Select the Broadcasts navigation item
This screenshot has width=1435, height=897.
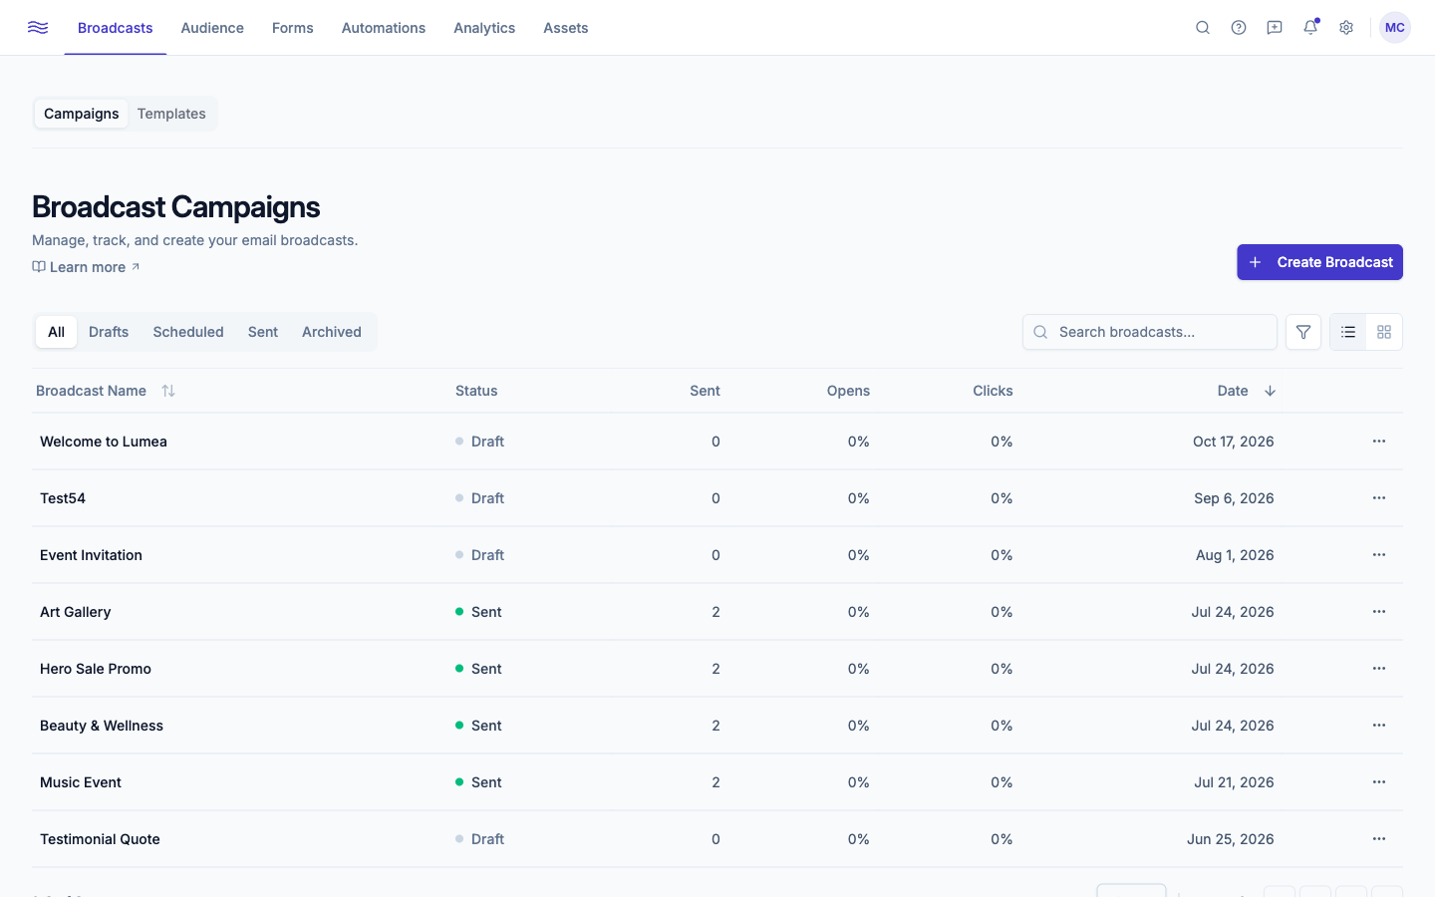click(x=116, y=28)
